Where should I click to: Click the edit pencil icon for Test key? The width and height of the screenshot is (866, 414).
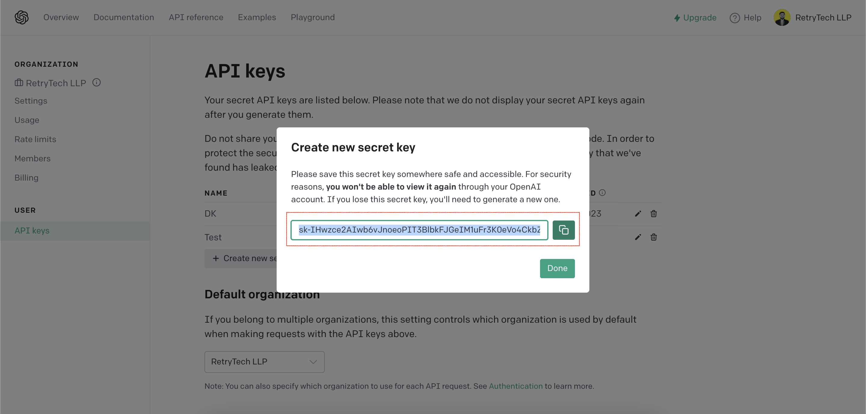638,237
